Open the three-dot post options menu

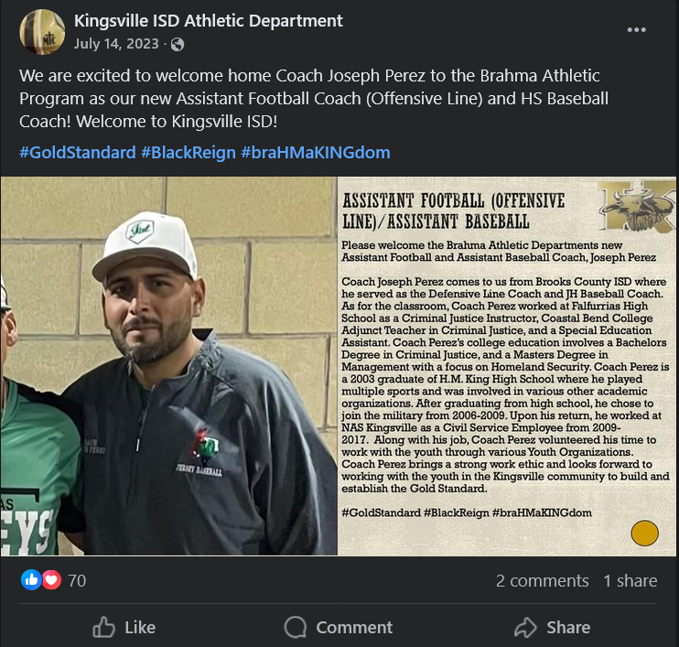coord(637,30)
